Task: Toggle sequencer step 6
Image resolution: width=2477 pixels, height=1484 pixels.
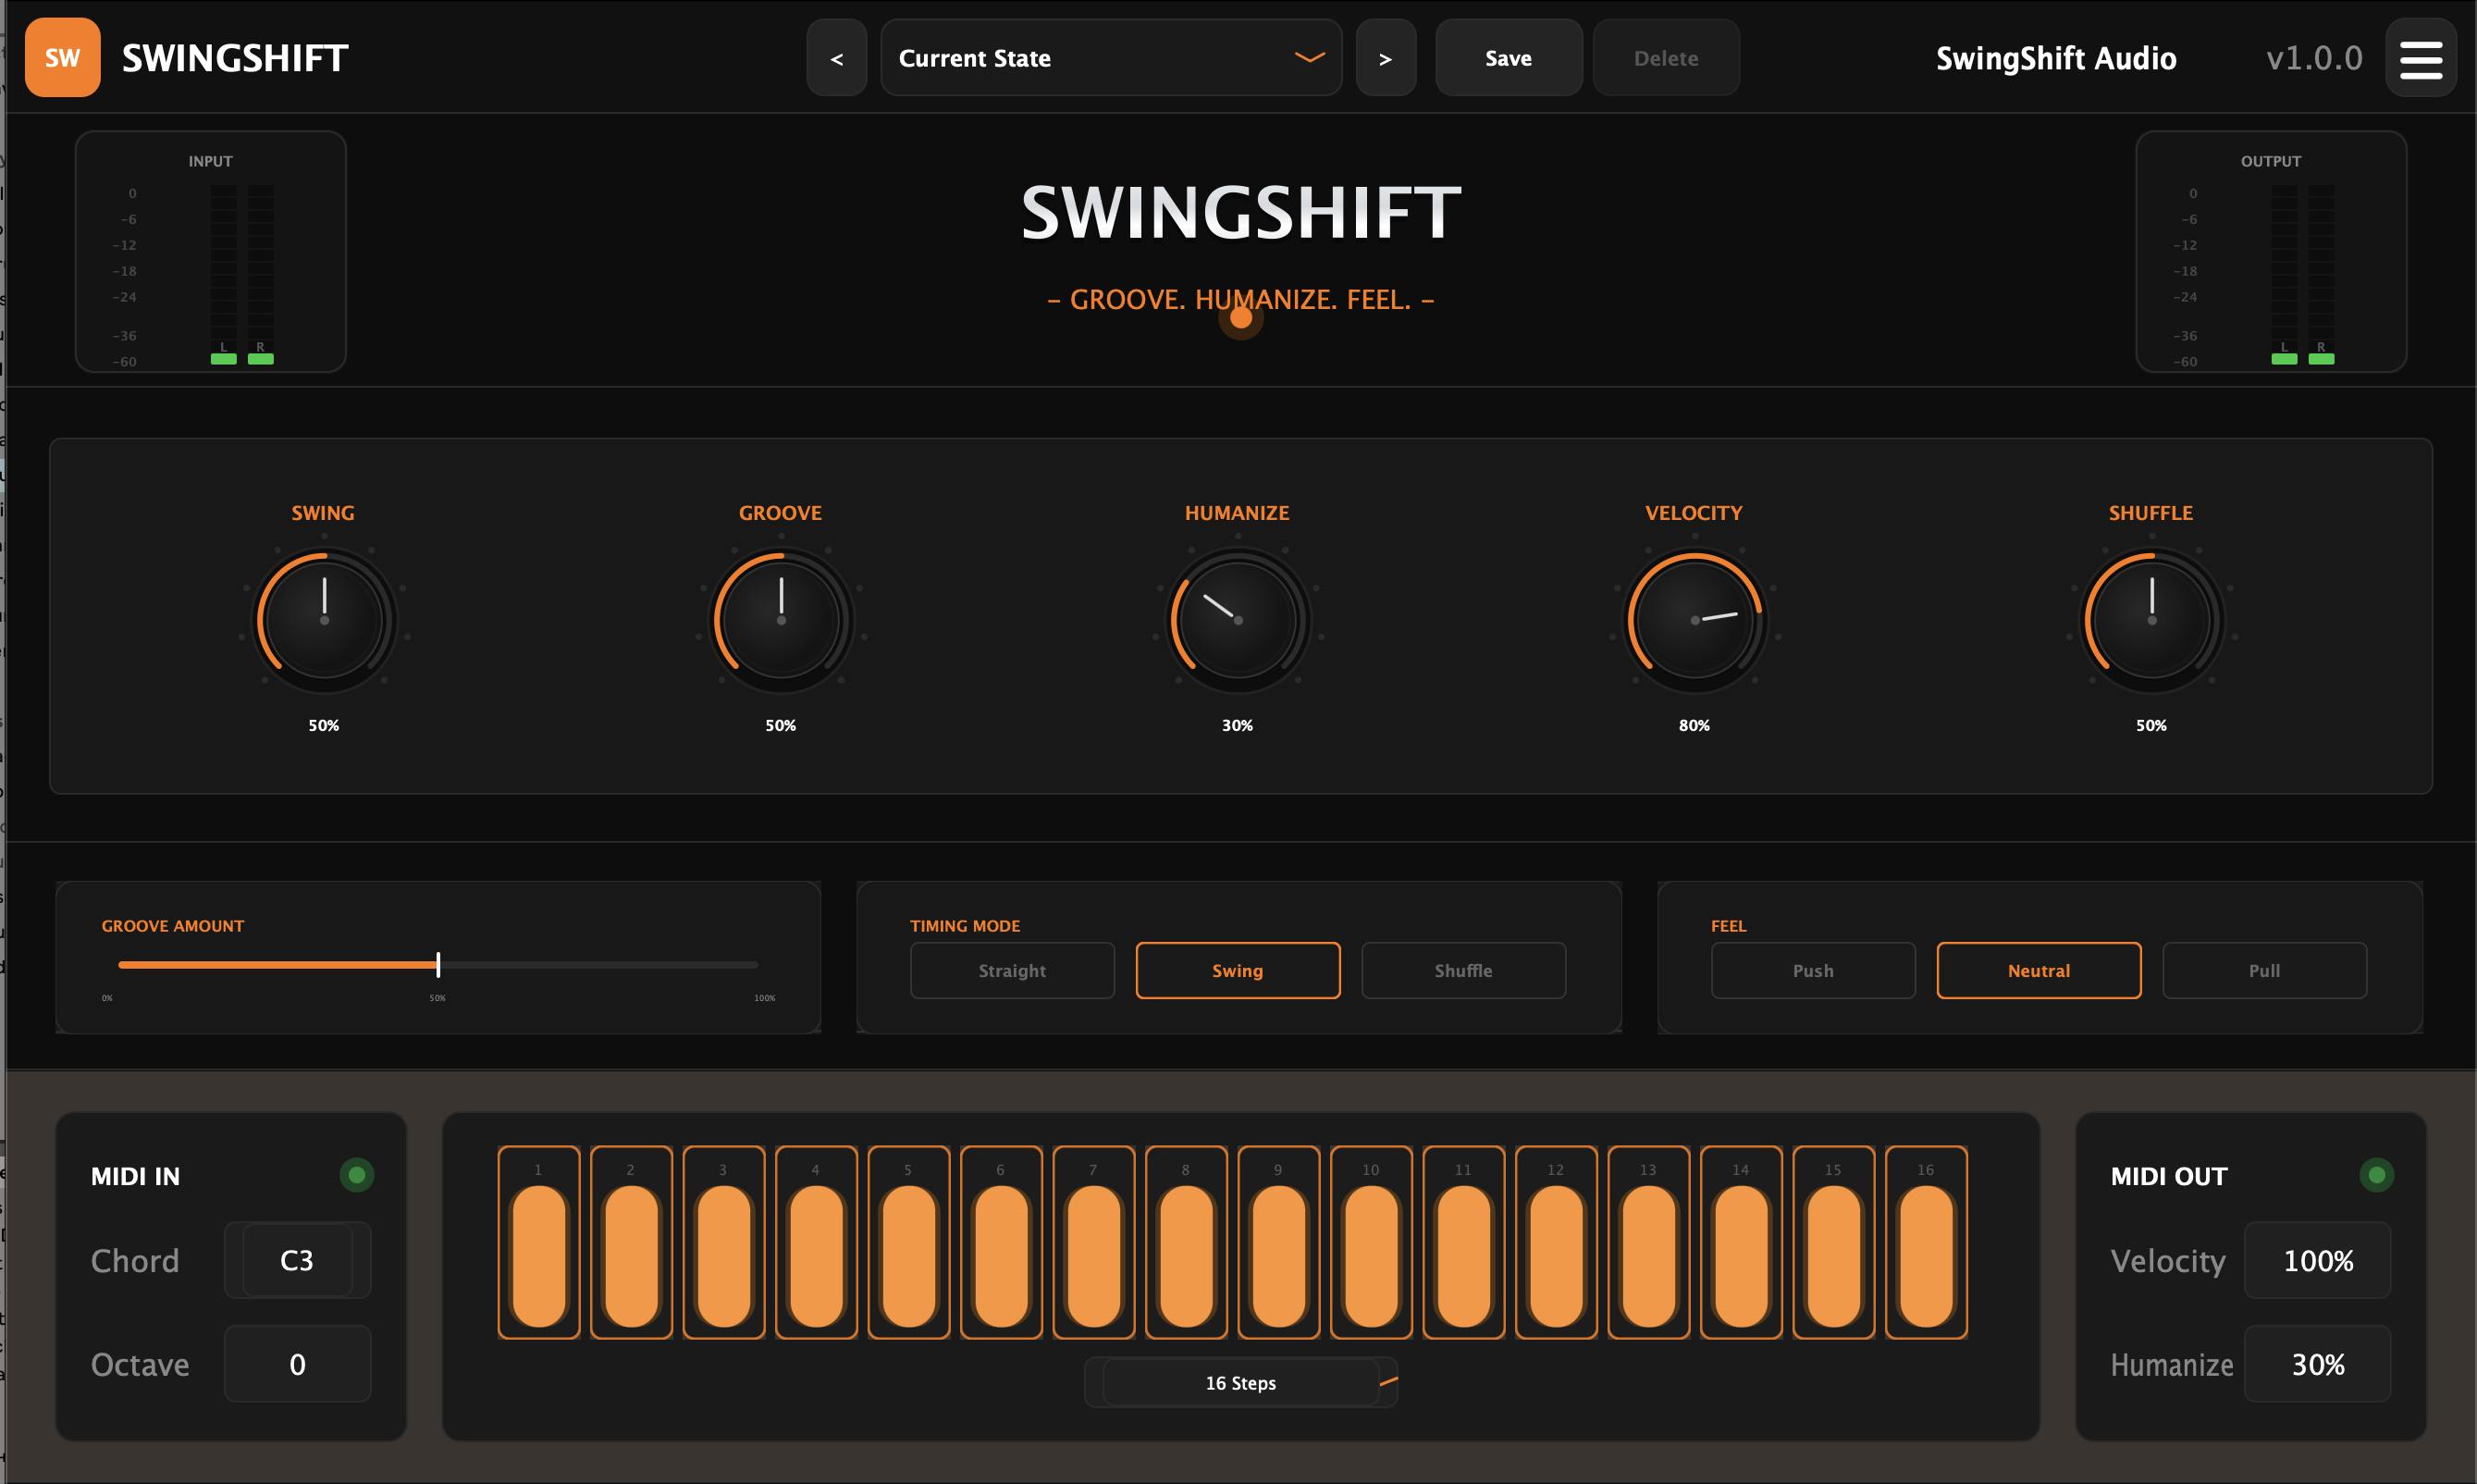Action: tap(1002, 1242)
